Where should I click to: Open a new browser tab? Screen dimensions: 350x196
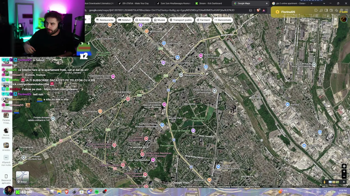[x=311, y=3]
